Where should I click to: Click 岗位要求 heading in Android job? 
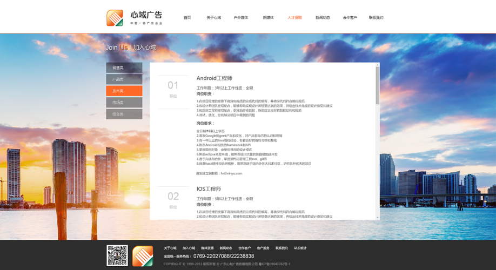click(x=205, y=123)
